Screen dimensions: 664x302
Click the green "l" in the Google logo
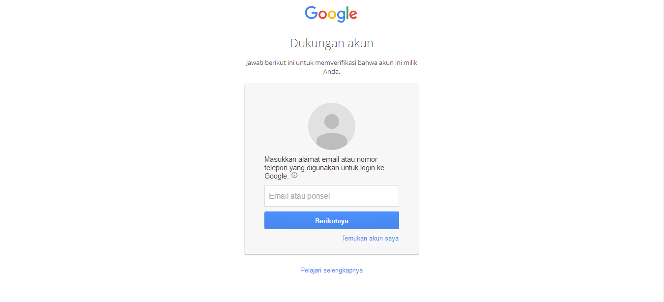coord(346,13)
